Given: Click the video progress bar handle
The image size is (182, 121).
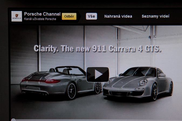Looking at the screenshot, I should [x=13, y=120].
